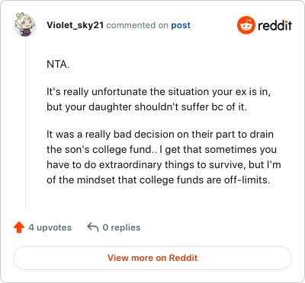Select the "0 replies" count label
This screenshot has height=283, width=305.
tap(121, 227)
